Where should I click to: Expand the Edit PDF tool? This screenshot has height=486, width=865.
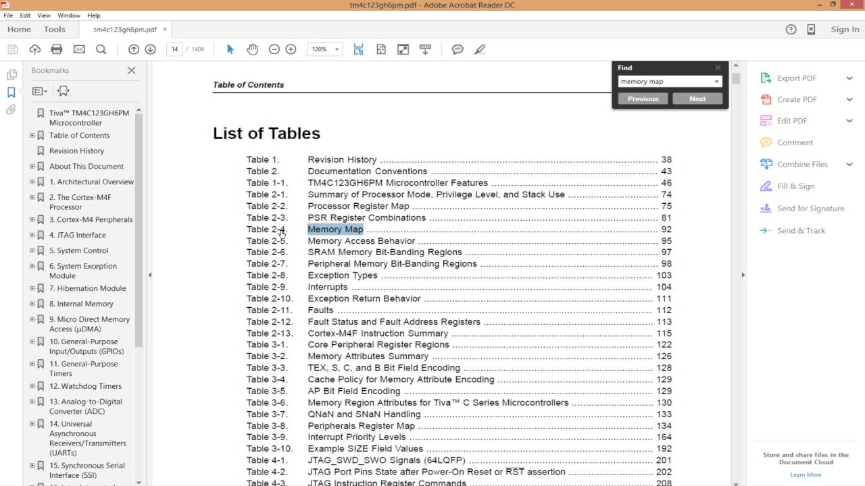click(x=849, y=121)
